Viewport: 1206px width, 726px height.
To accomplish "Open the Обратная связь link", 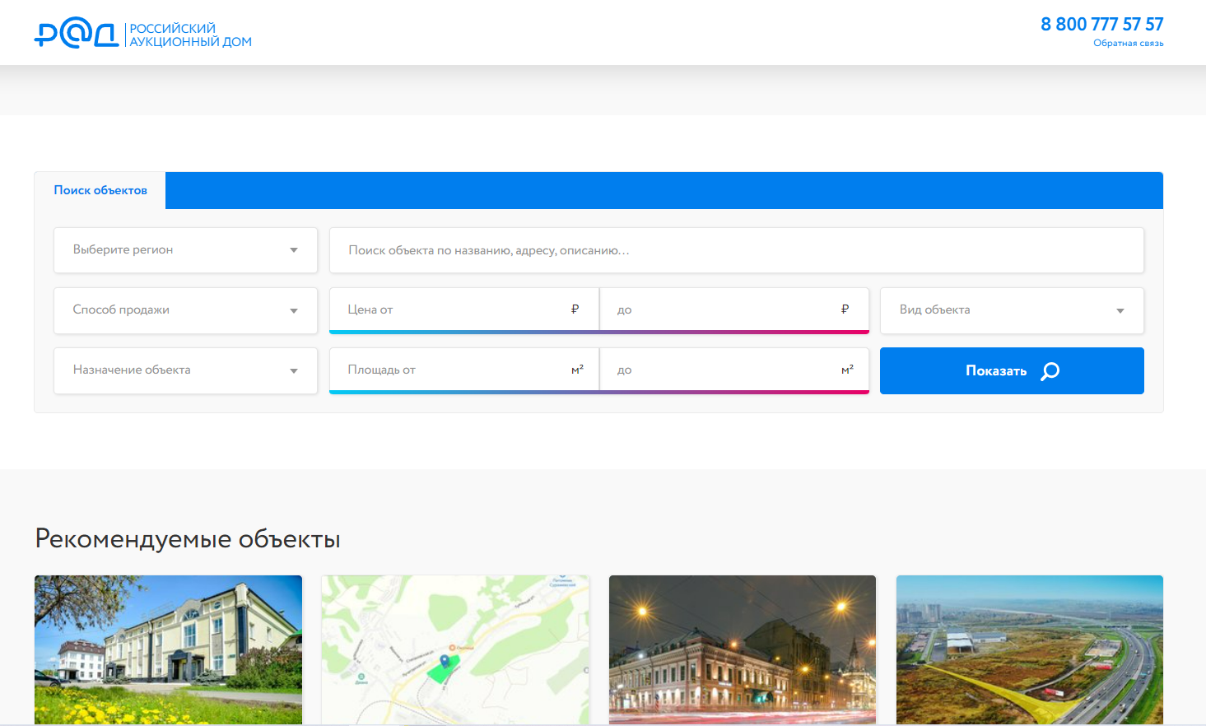I will point(1129,44).
